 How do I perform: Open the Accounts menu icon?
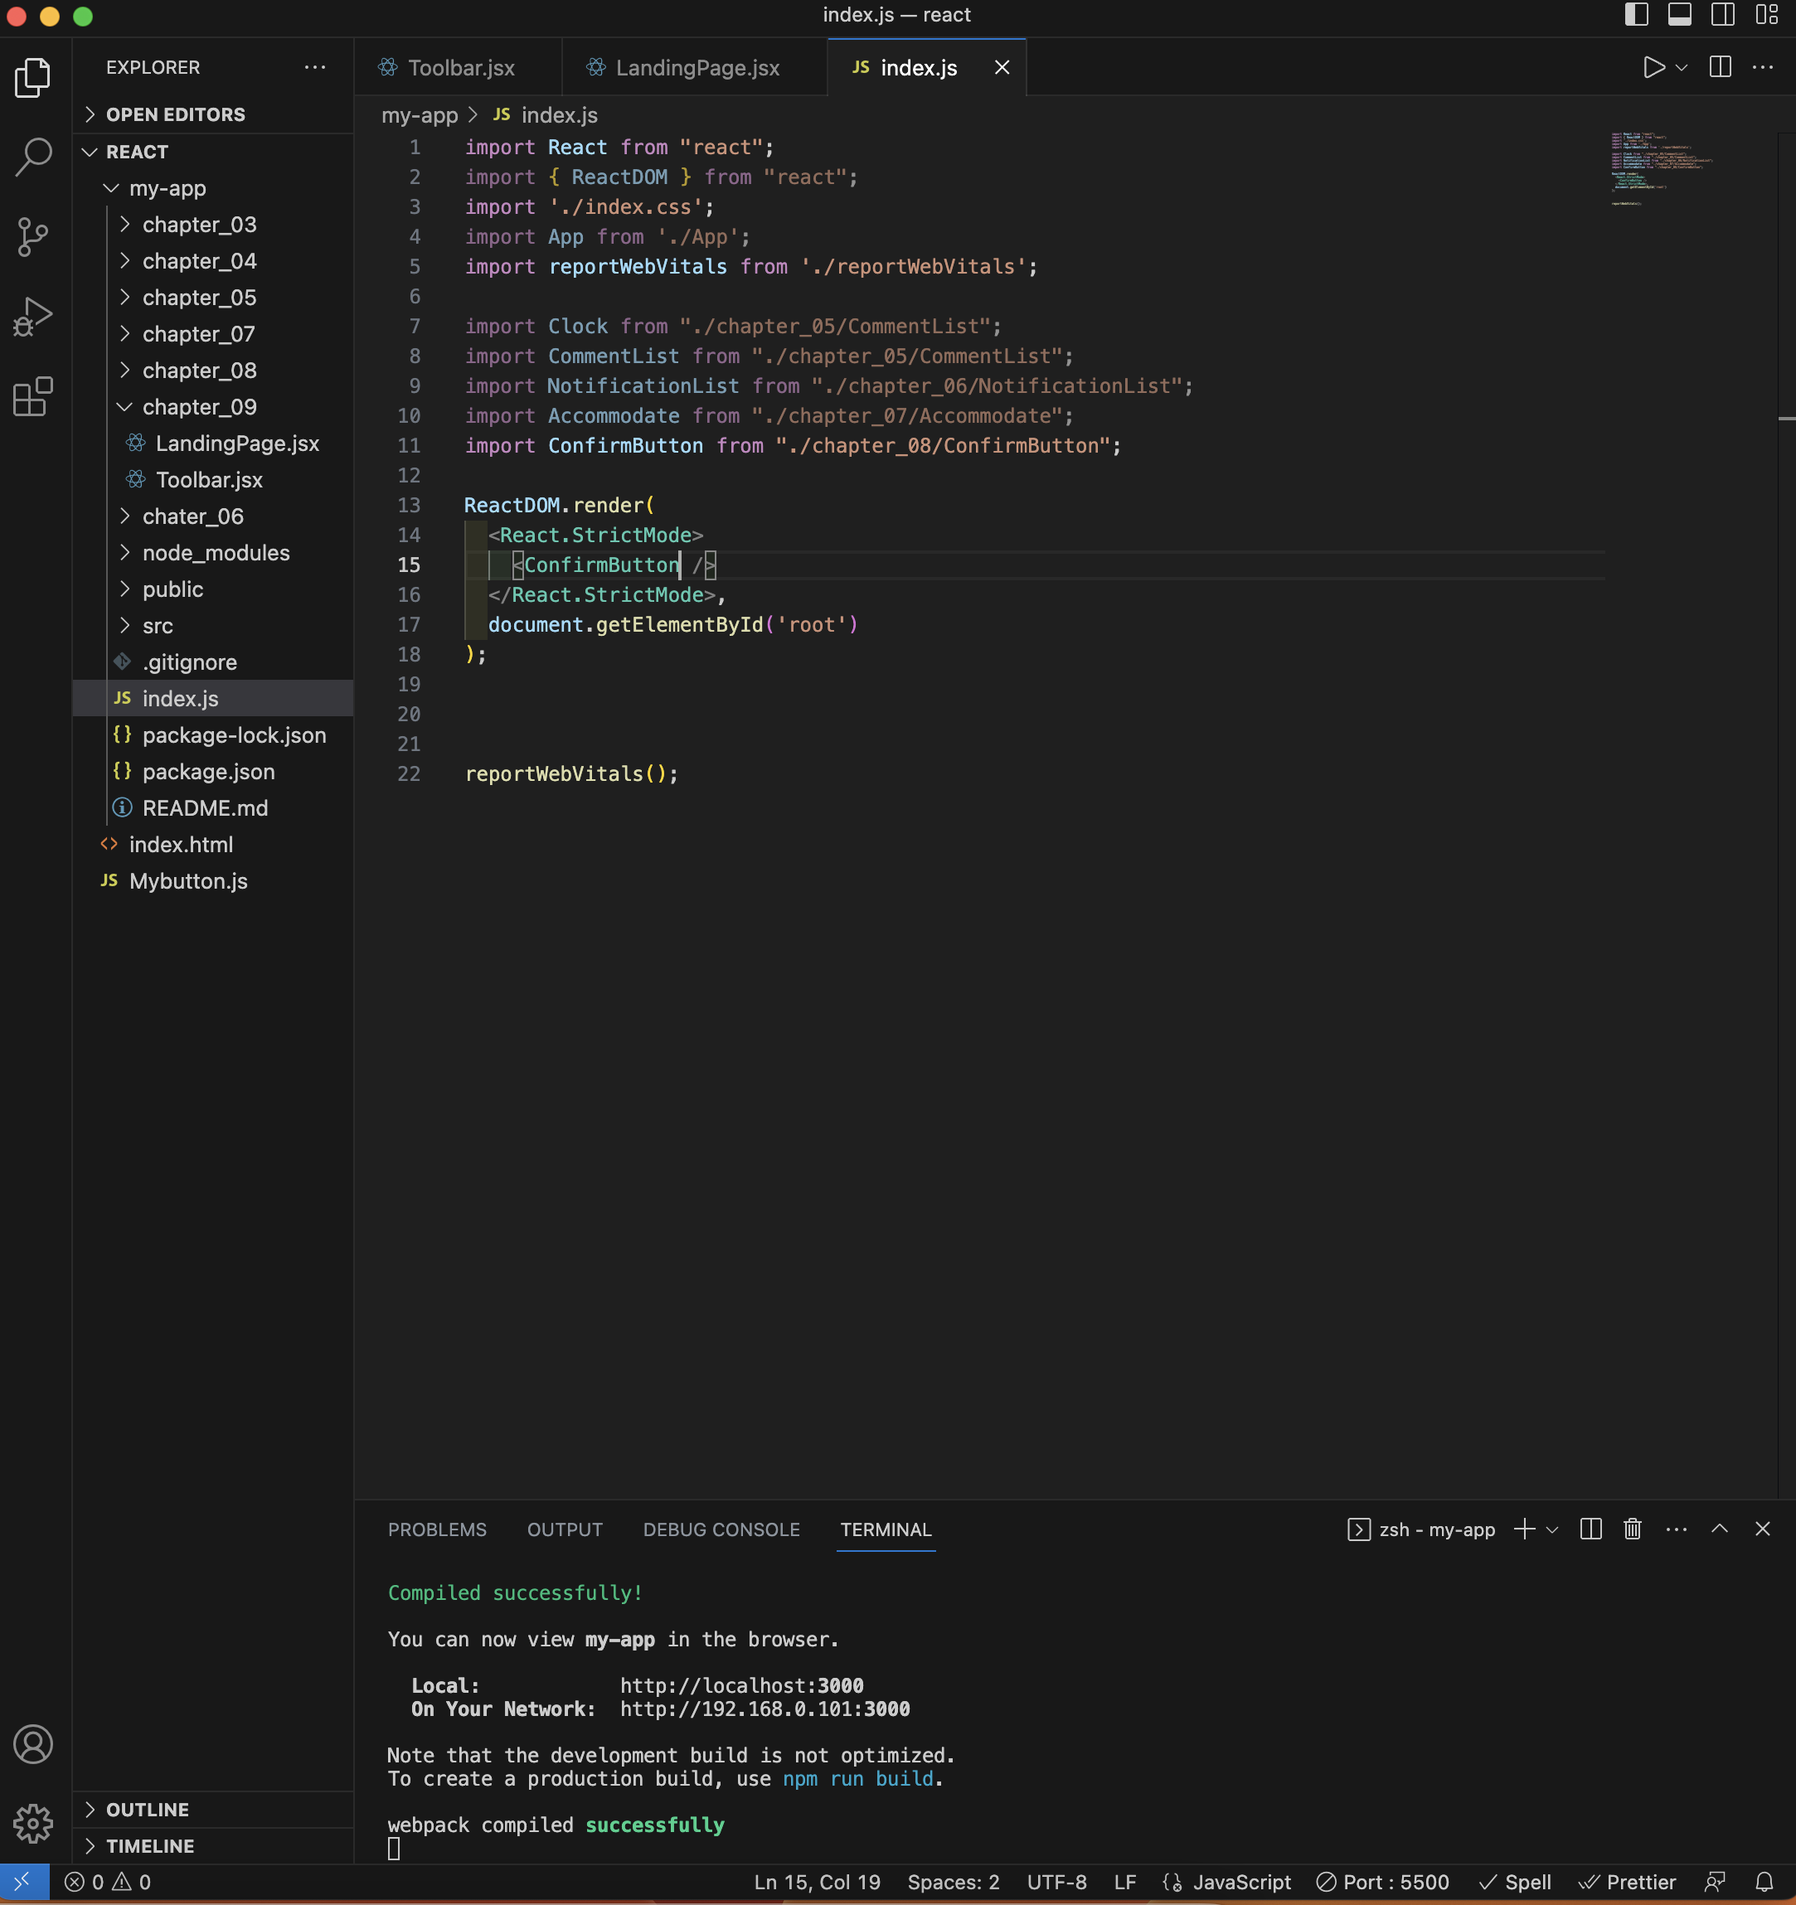pyautogui.click(x=32, y=1744)
